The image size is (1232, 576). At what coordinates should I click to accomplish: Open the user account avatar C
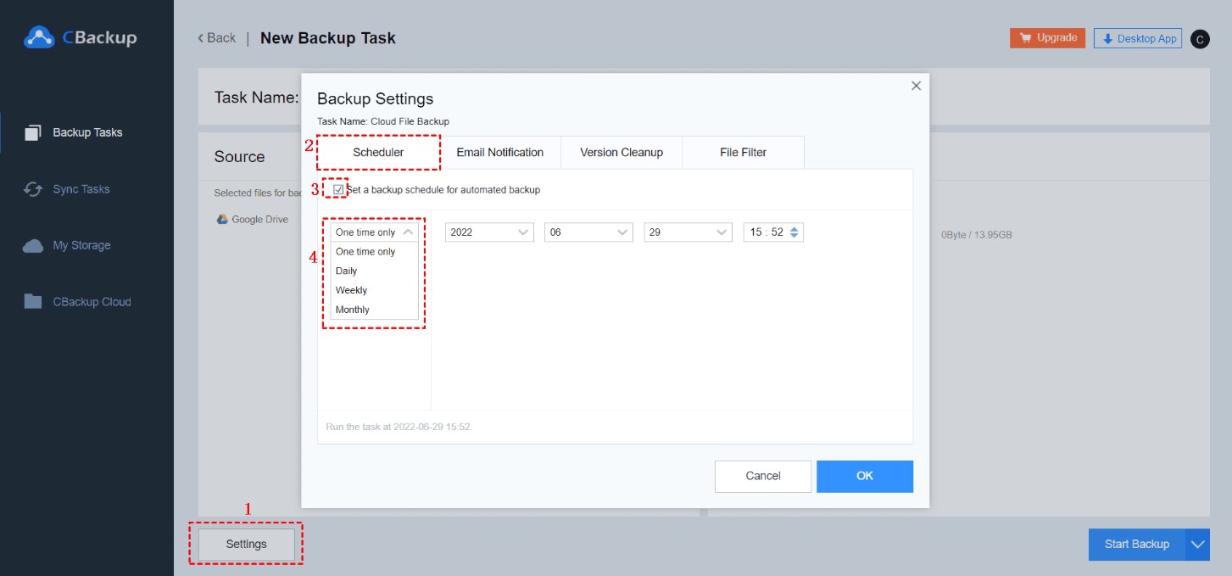click(x=1200, y=39)
